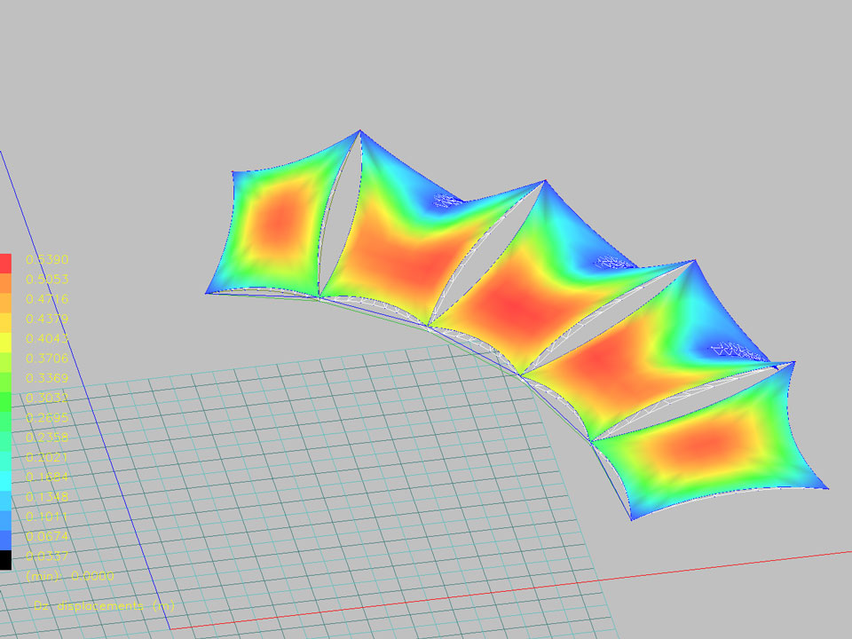Screen dimensions: 852x639
Task: Click the (min) 0.0000 legend label
Action: (70, 576)
